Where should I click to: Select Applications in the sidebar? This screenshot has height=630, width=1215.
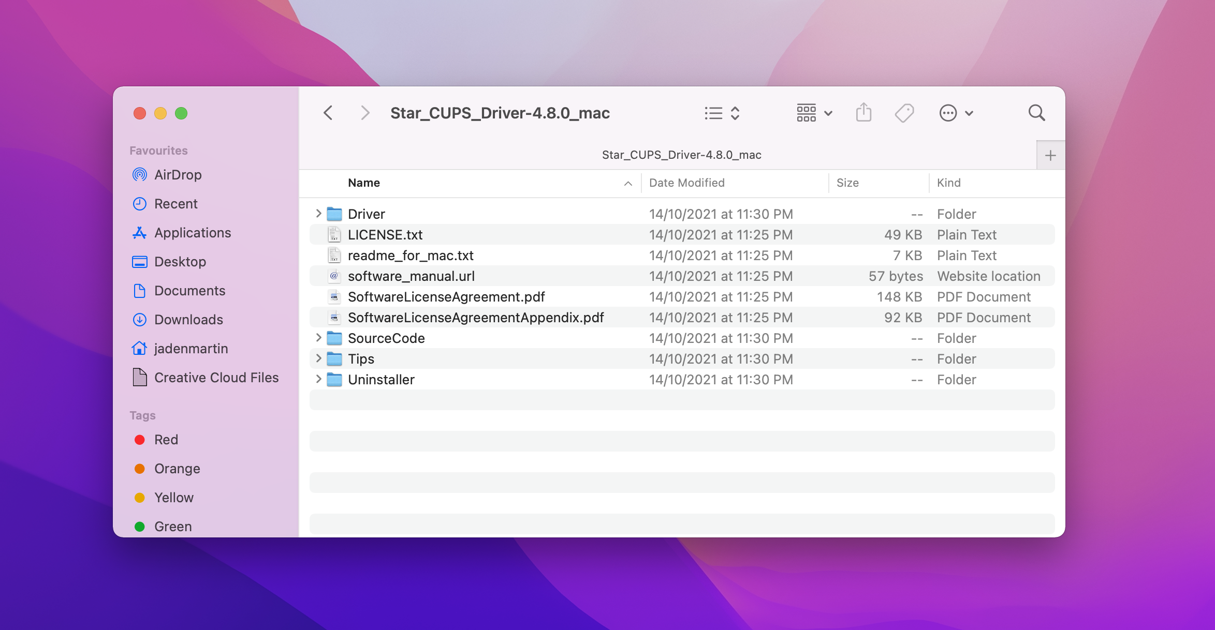click(192, 233)
